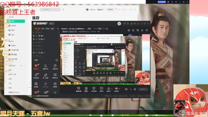This screenshot has width=208, height=117.
Task: Expand the speaker options arrow
Action: (120, 89)
